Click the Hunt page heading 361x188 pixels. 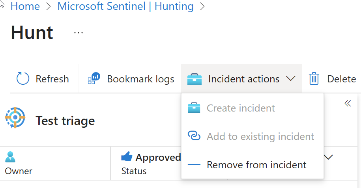[x=32, y=33]
